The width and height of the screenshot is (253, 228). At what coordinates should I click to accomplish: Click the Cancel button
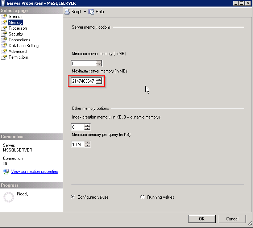tap(232, 219)
